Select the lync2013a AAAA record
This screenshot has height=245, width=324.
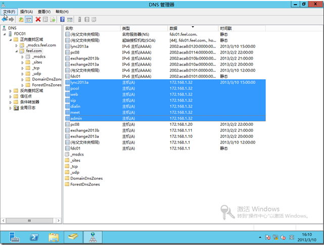tap(165, 46)
